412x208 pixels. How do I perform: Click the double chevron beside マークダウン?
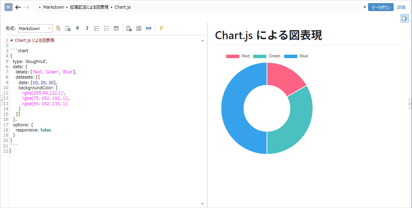365,7
